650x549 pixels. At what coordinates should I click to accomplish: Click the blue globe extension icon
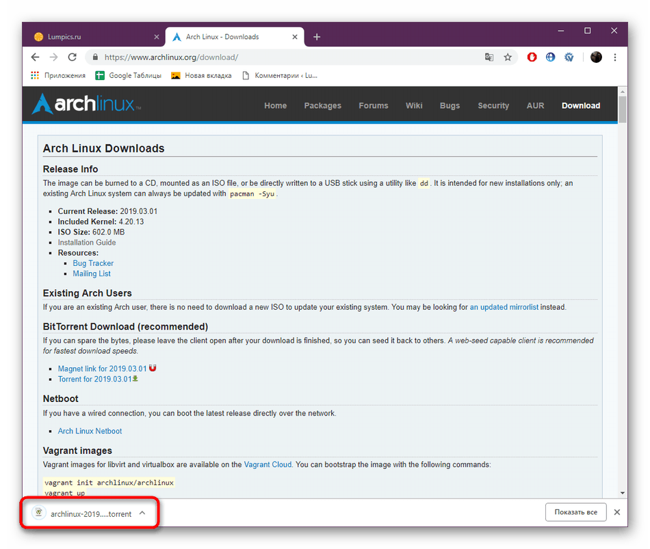[551, 57]
